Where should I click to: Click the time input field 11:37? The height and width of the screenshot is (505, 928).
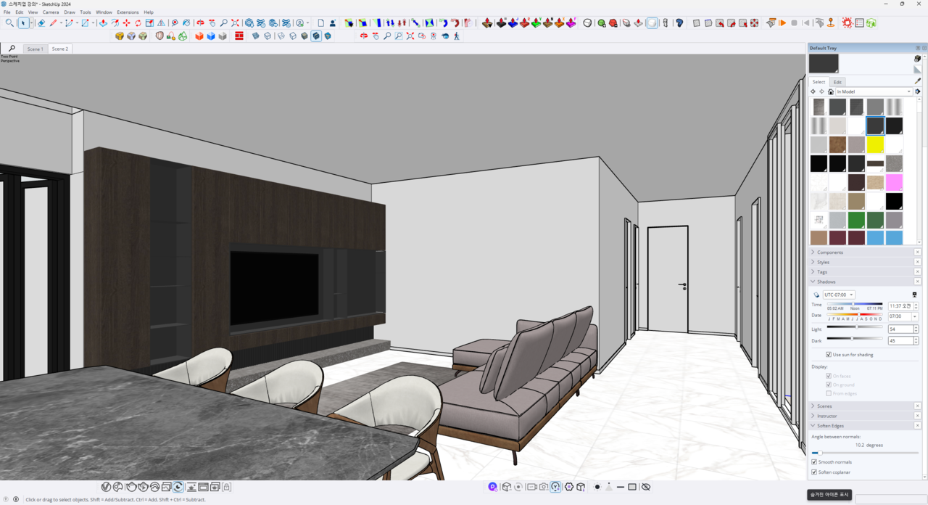pos(900,306)
